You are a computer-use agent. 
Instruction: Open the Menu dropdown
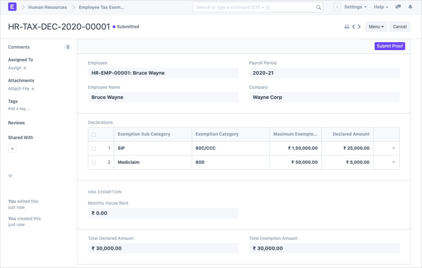[x=376, y=26]
